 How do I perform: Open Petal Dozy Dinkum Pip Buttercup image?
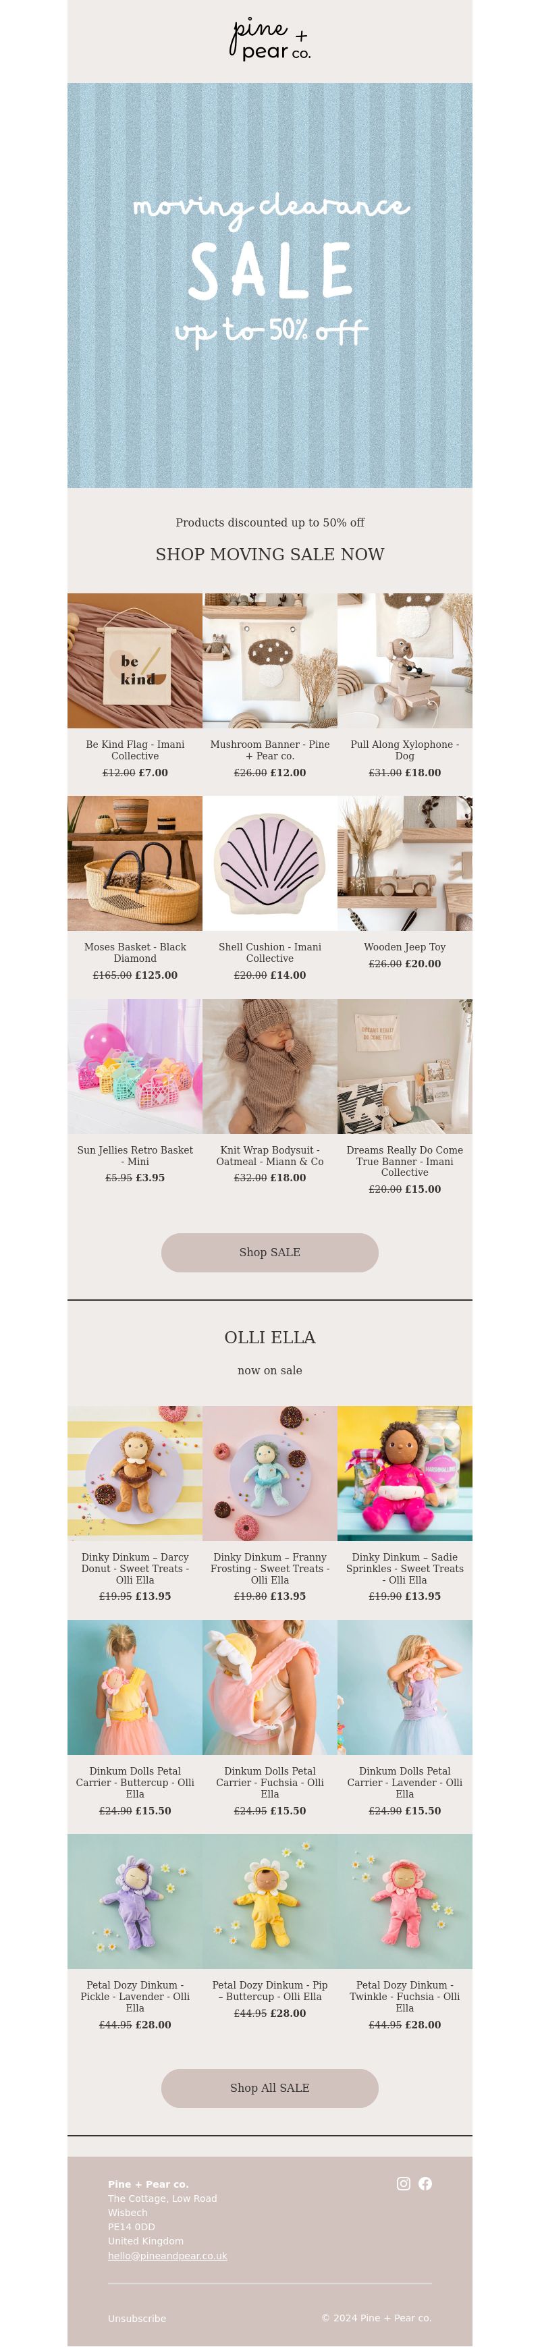[x=269, y=1901]
